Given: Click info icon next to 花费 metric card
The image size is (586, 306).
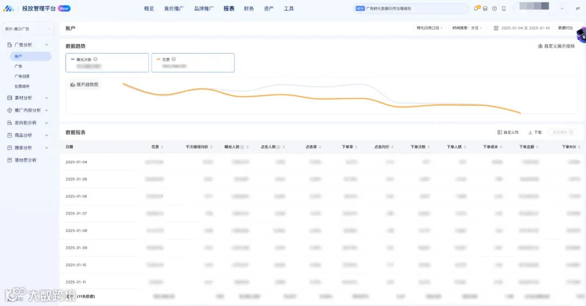Looking at the screenshot, I should (174, 59).
